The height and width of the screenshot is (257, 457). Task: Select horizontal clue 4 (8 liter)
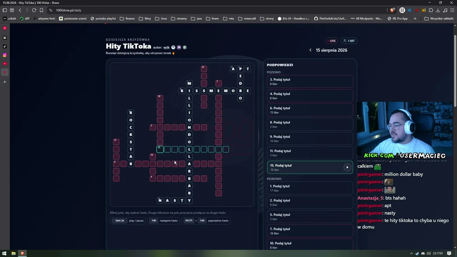pyautogui.click(x=310, y=96)
